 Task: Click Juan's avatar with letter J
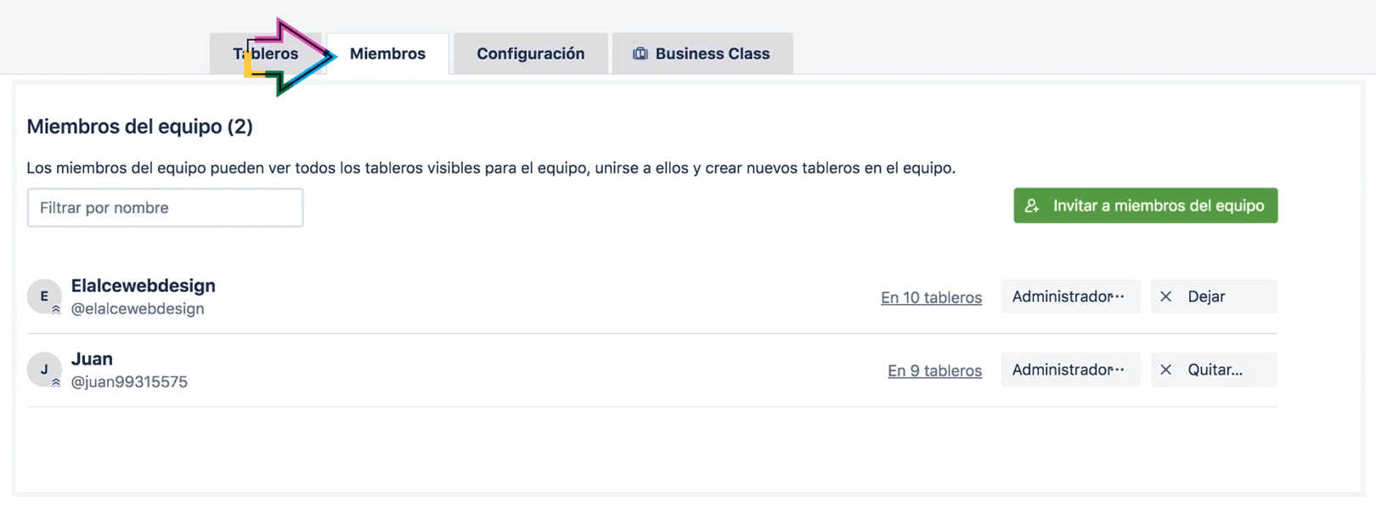(x=44, y=369)
